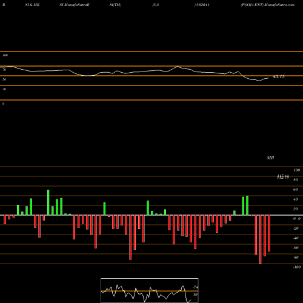Click the -20 label on MR axis
This screenshot has height=303, width=303.
[296, 228]
